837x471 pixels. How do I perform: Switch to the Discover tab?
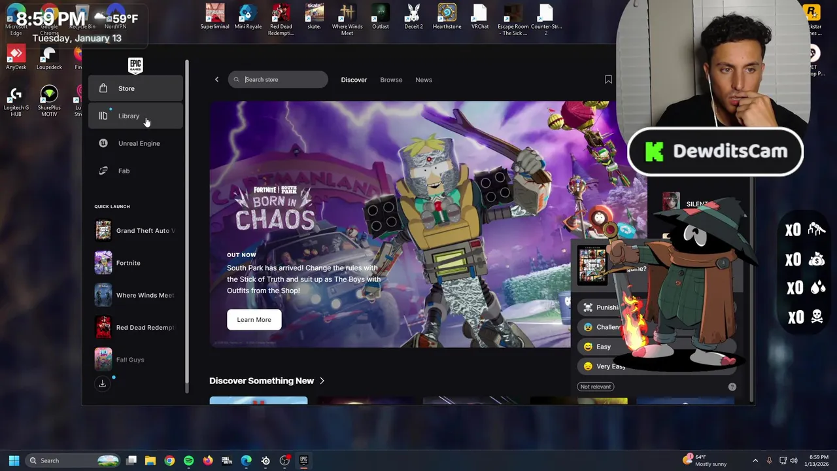(354, 80)
